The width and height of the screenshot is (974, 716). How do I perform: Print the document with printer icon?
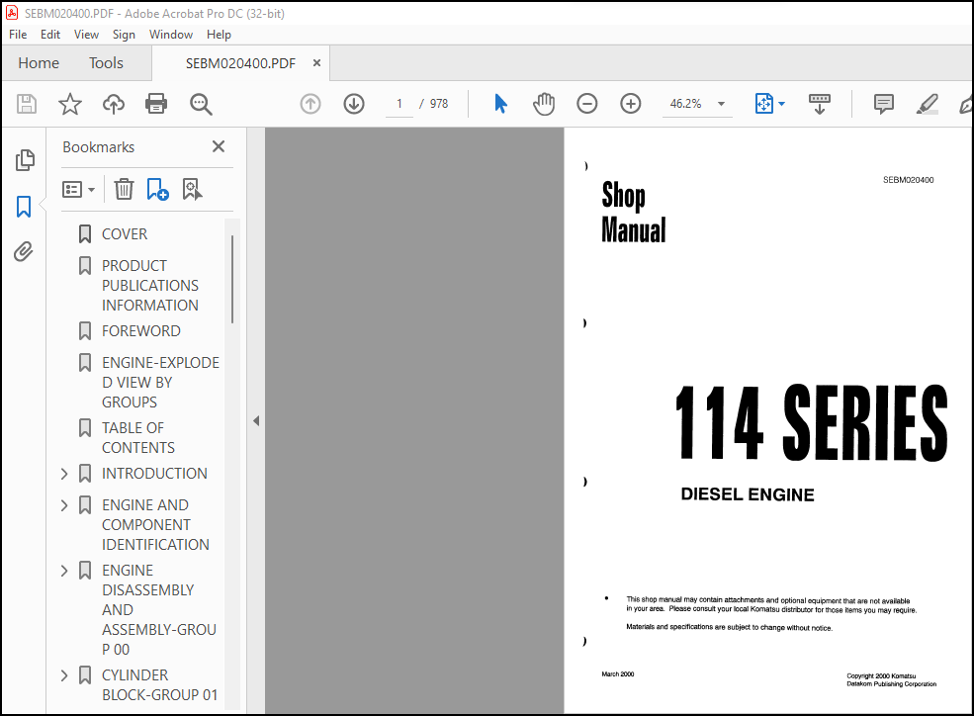point(156,104)
